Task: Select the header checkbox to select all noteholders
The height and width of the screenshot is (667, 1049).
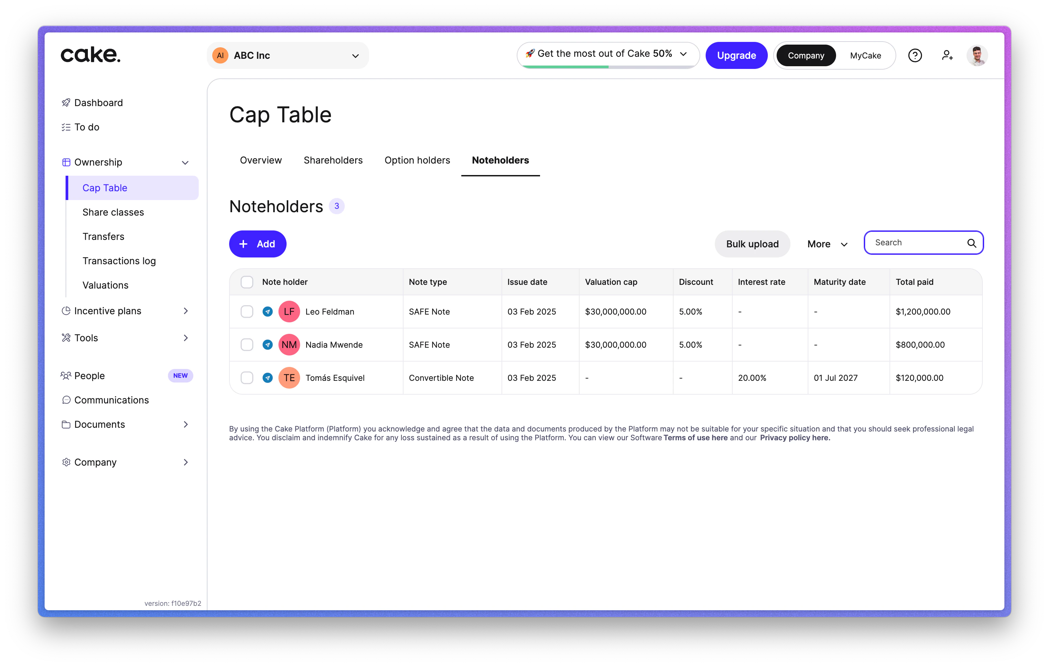Action: click(x=247, y=282)
